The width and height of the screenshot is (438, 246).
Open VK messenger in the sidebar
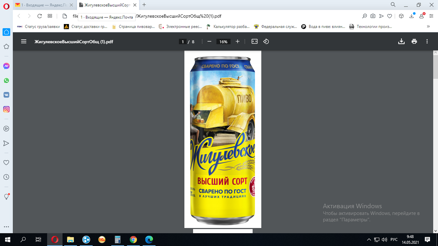(x=6, y=95)
